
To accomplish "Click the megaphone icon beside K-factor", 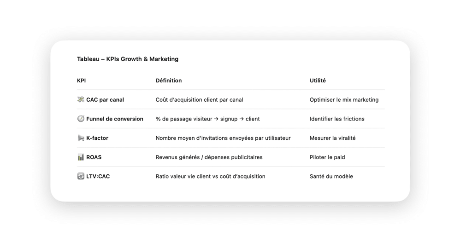I will click(x=81, y=138).
